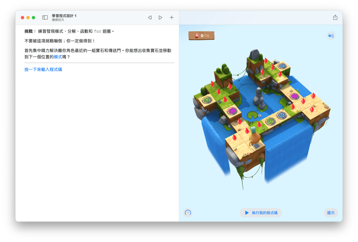Click the 0/16 gem counter sign

pyautogui.click(x=201, y=36)
